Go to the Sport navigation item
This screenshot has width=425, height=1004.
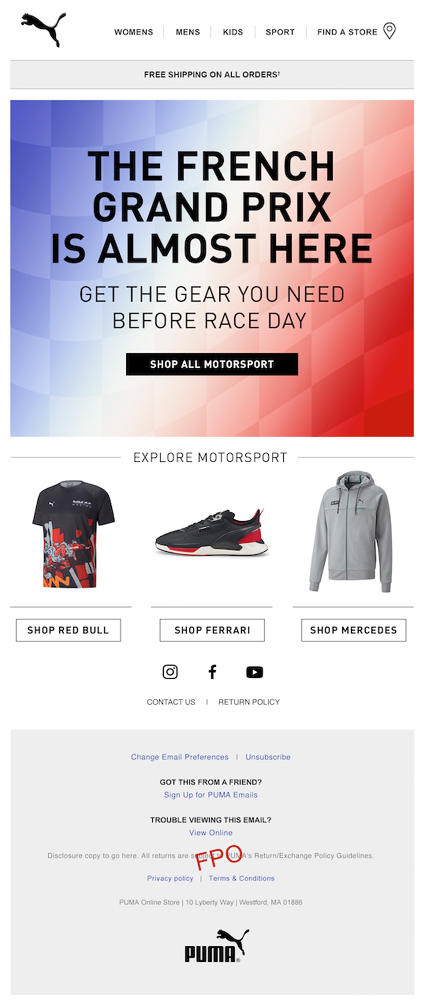tap(280, 32)
